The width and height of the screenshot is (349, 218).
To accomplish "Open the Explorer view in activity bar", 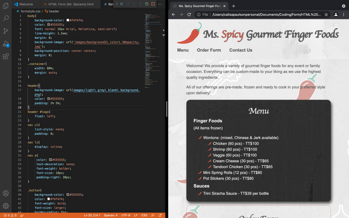I will coord(6,6).
